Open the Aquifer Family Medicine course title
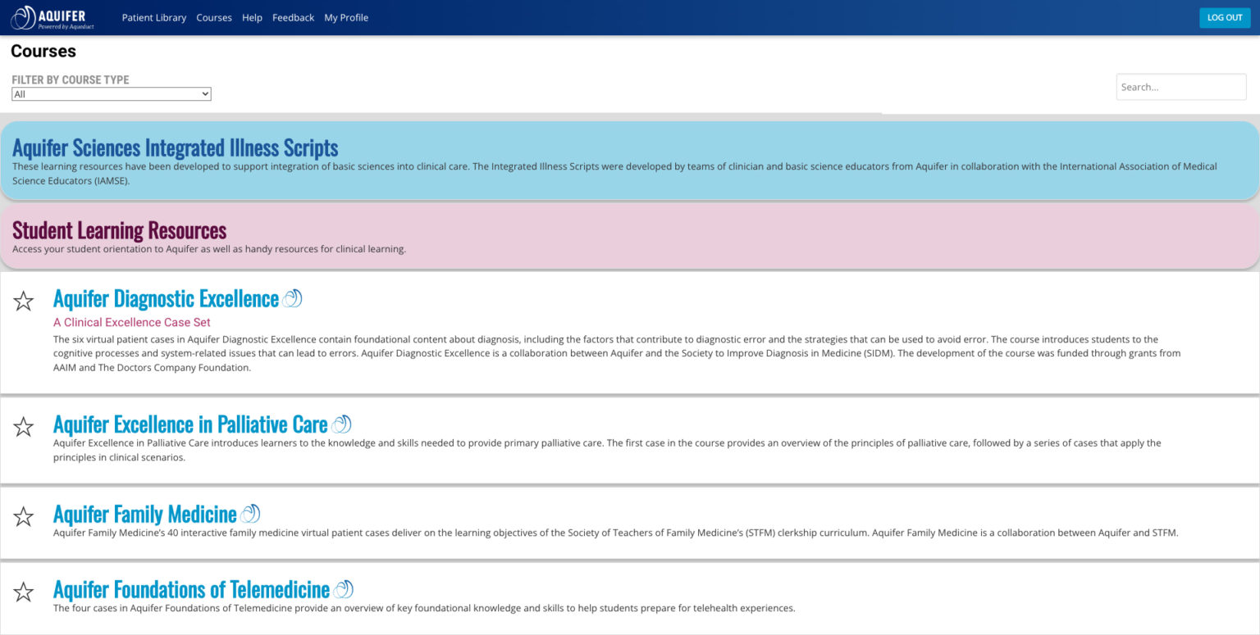 [x=144, y=515]
